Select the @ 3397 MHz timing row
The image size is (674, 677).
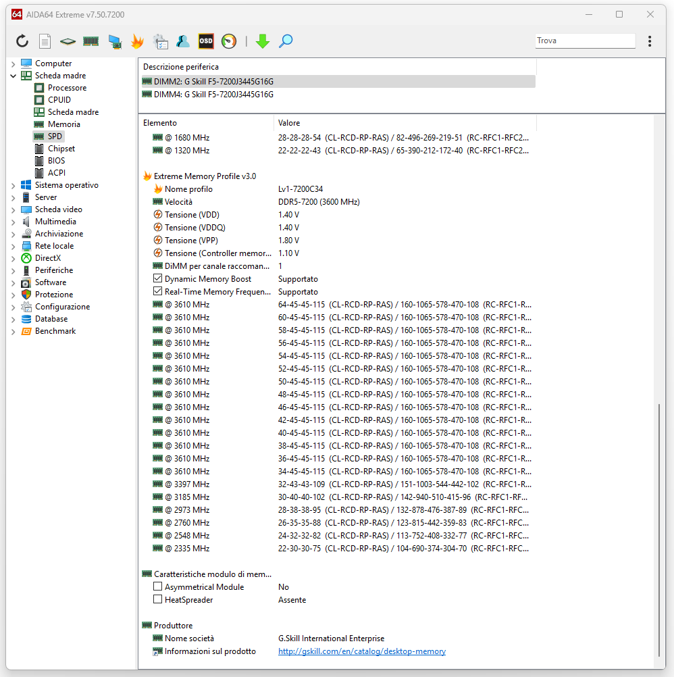click(338, 484)
